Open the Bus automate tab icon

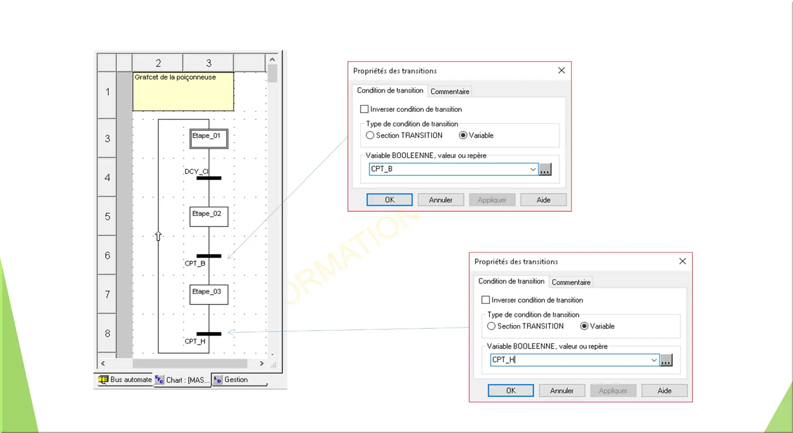tap(103, 379)
